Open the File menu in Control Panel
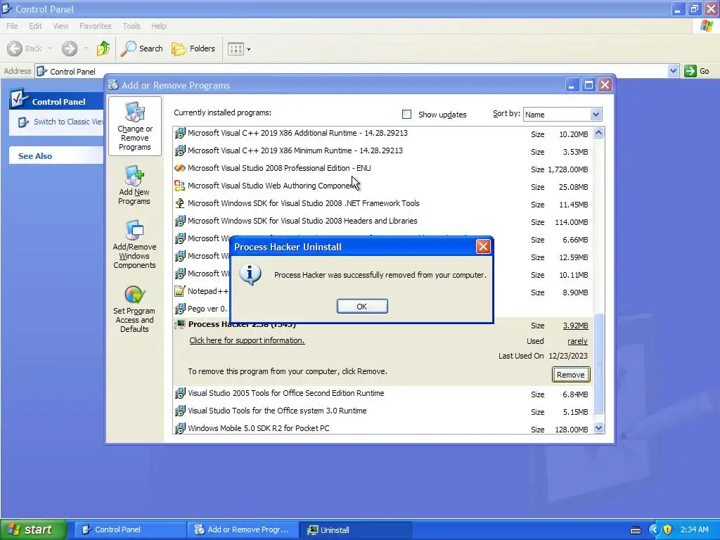This screenshot has width=720, height=540. click(12, 26)
